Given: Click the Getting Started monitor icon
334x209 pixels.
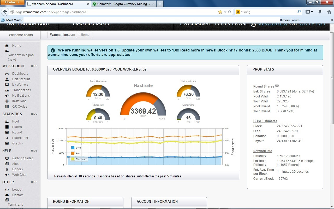Looking at the screenshot, I should click(7, 158).
